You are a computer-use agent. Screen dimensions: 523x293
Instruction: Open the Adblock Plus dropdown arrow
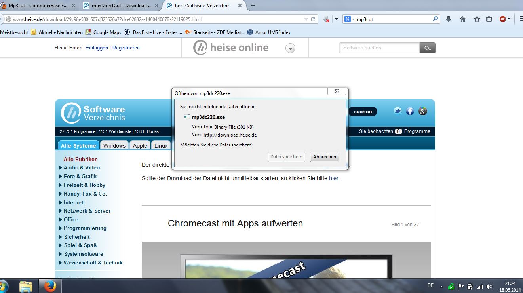[x=509, y=19]
